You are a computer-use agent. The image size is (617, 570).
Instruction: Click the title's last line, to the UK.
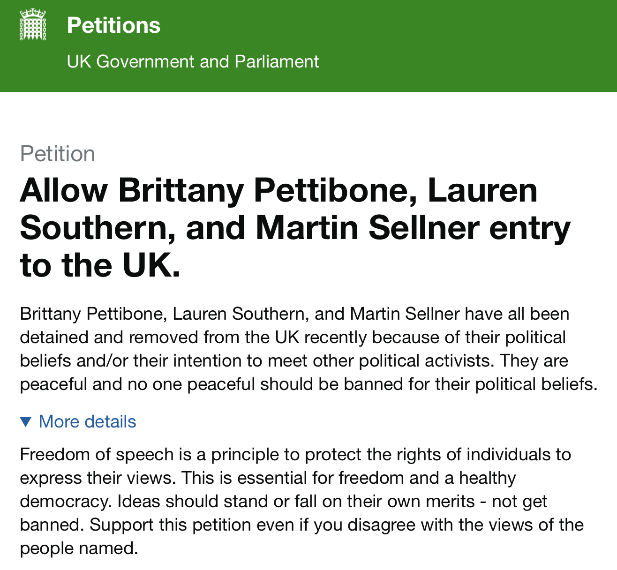[x=100, y=265]
